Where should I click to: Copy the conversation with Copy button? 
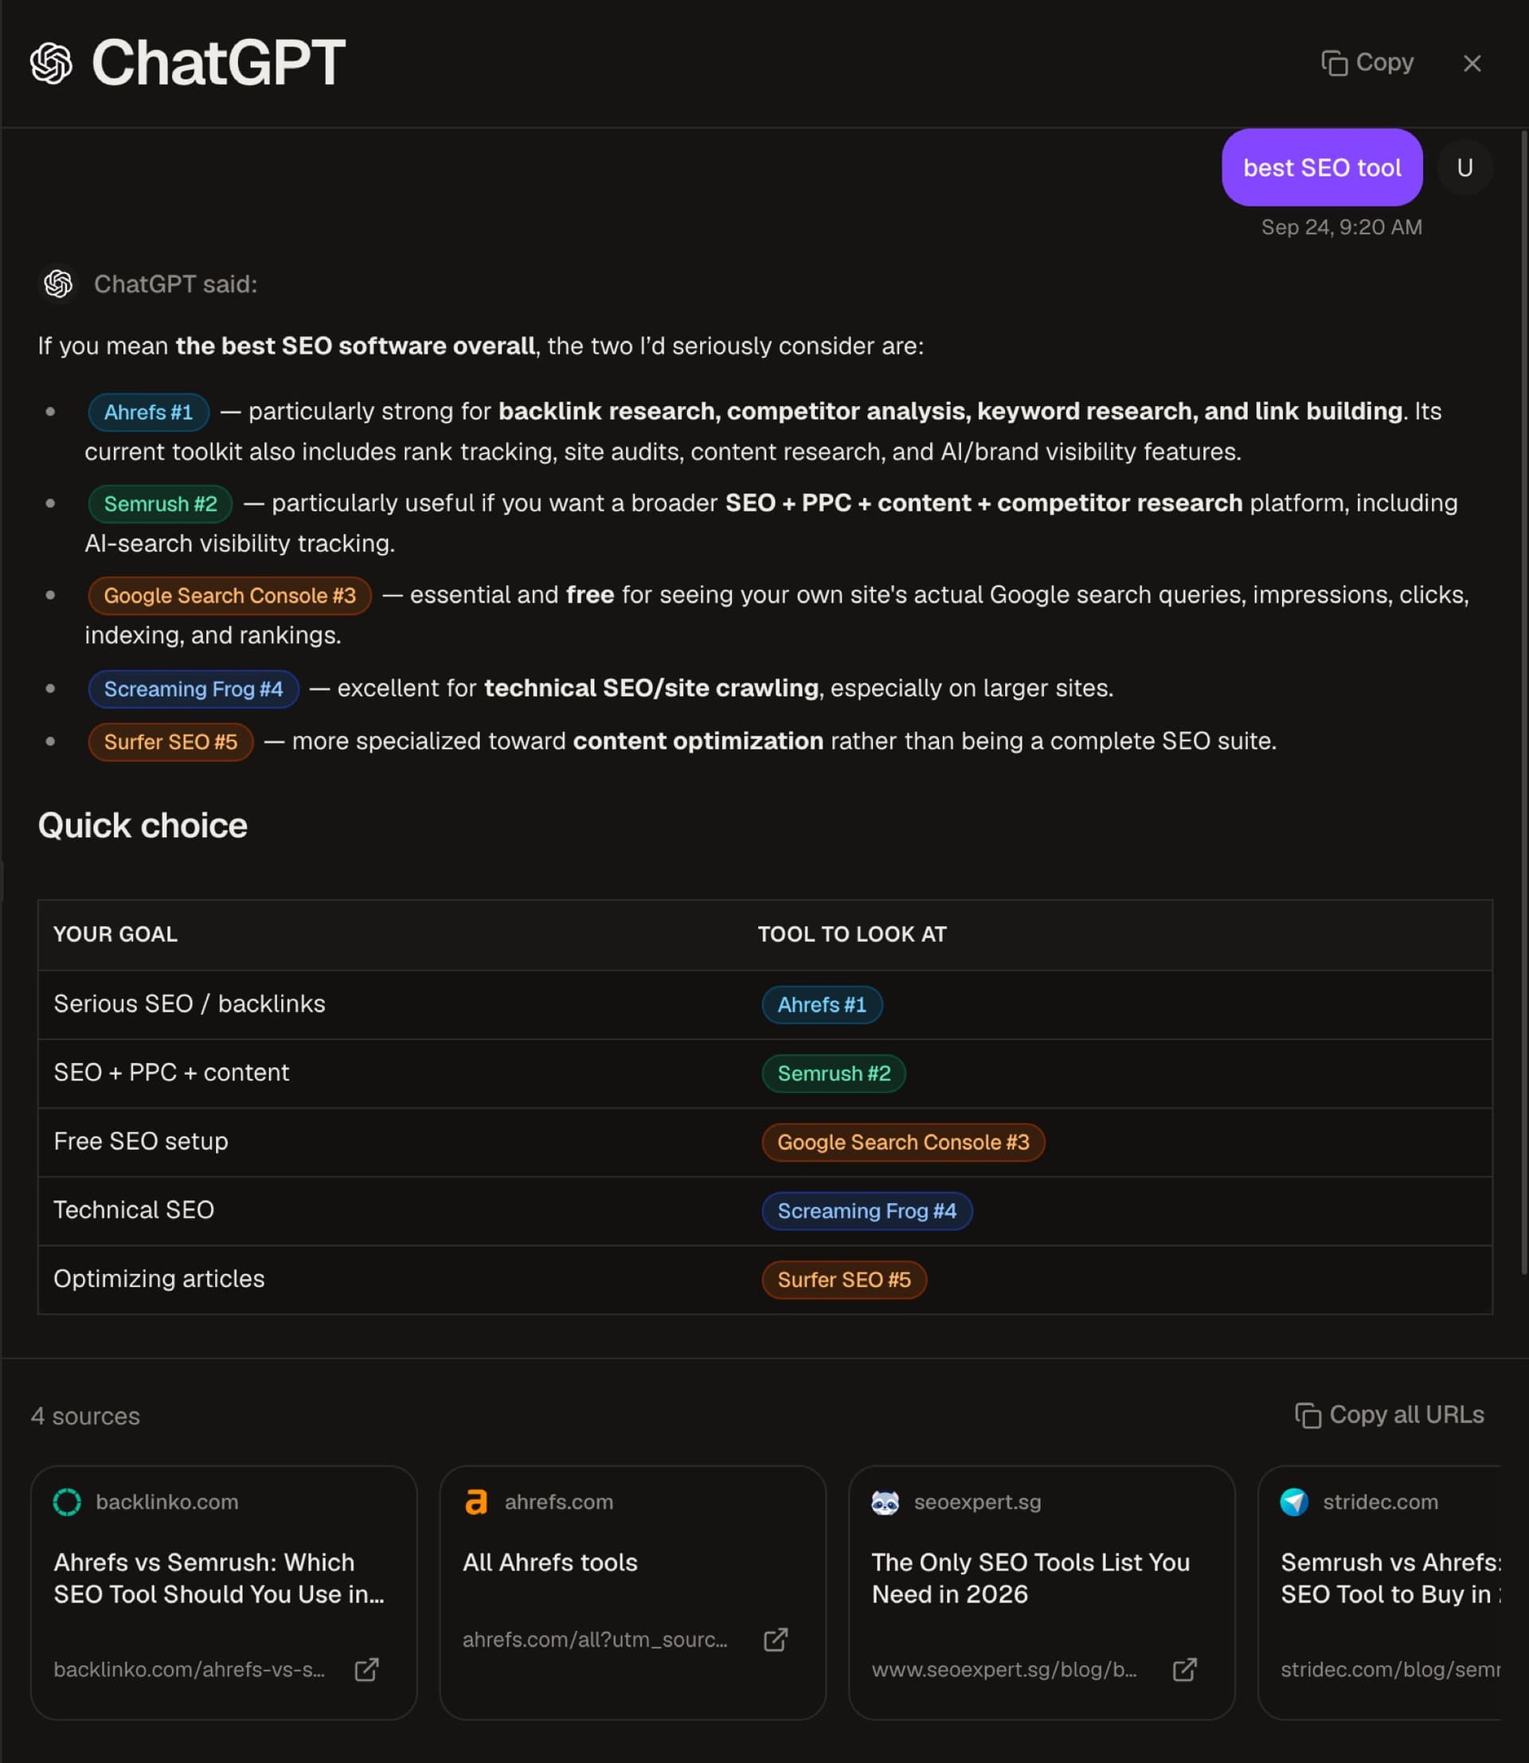[x=1368, y=62]
